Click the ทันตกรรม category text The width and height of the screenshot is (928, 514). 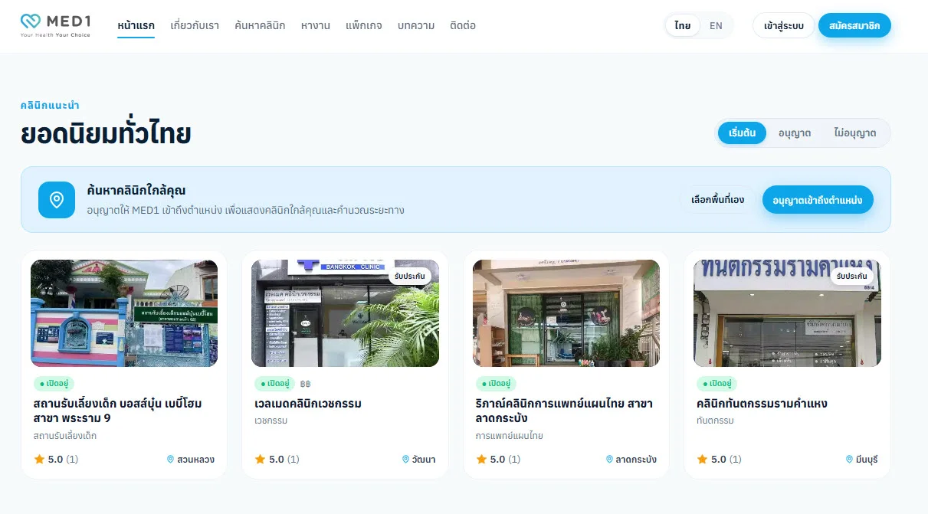click(715, 421)
